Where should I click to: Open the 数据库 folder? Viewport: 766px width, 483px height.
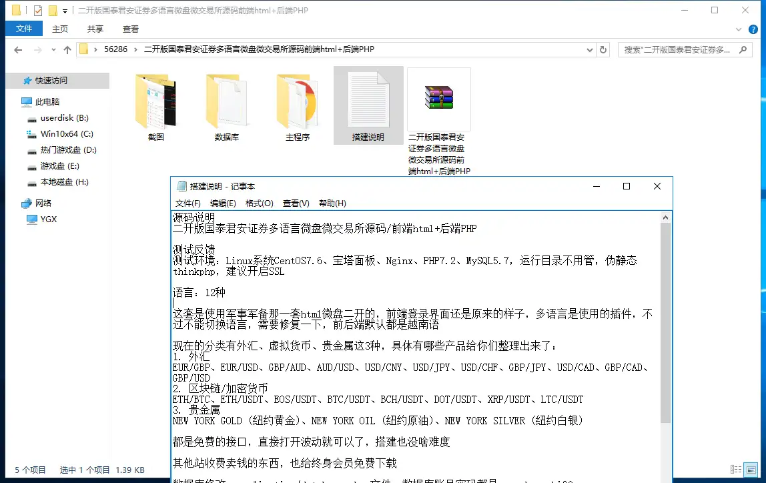(x=227, y=100)
